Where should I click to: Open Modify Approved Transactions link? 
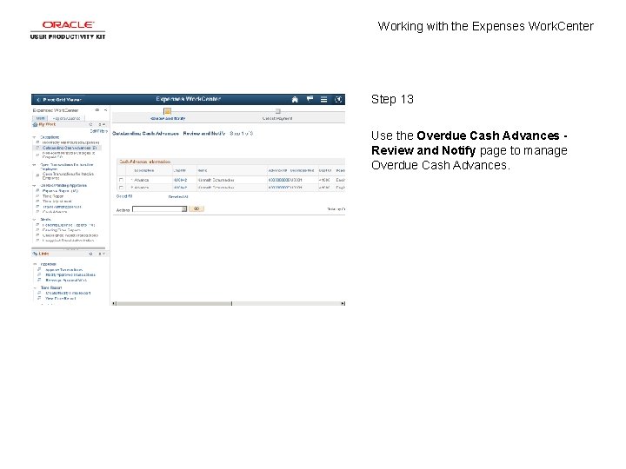click(x=70, y=274)
